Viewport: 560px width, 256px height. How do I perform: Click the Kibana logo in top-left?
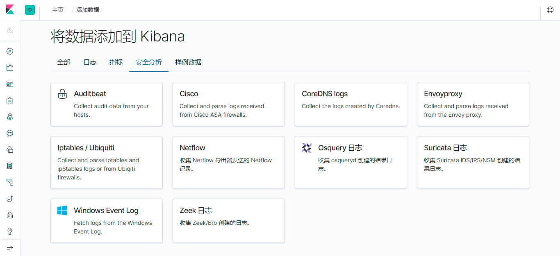pyautogui.click(x=10, y=10)
